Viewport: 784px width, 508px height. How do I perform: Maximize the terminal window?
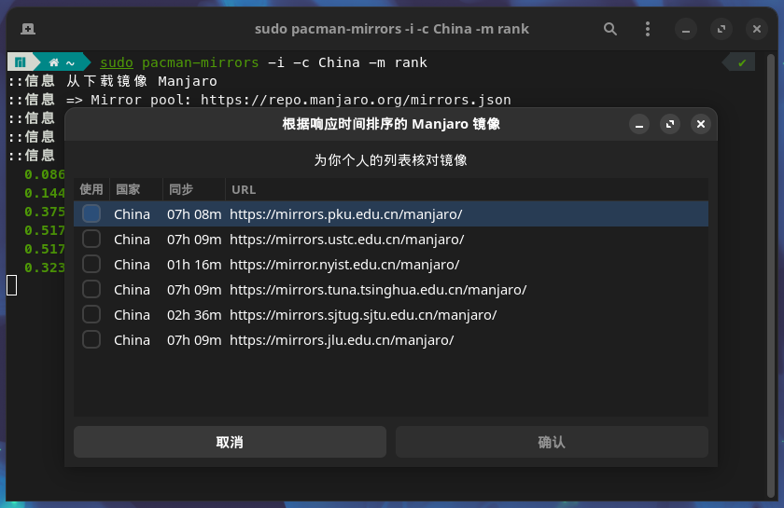pos(721,30)
